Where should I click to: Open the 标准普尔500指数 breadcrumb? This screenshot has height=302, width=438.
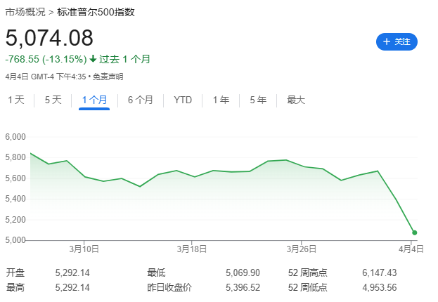pyautogui.click(x=96, y=12)
